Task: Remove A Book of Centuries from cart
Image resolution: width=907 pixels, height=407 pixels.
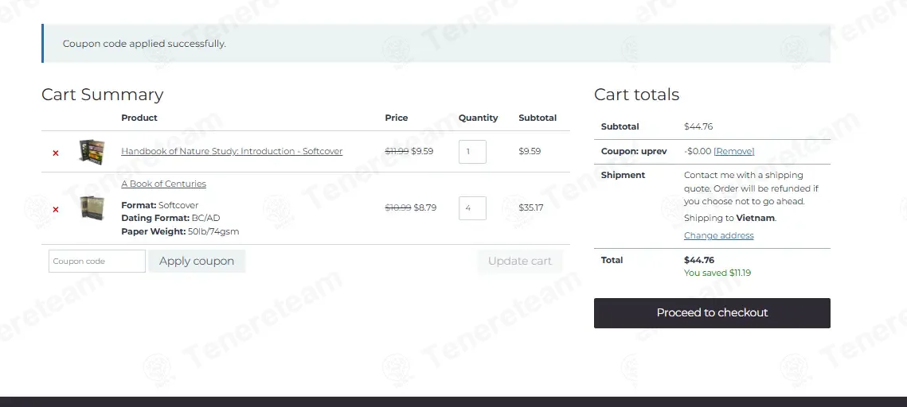Action: point(56,210)
